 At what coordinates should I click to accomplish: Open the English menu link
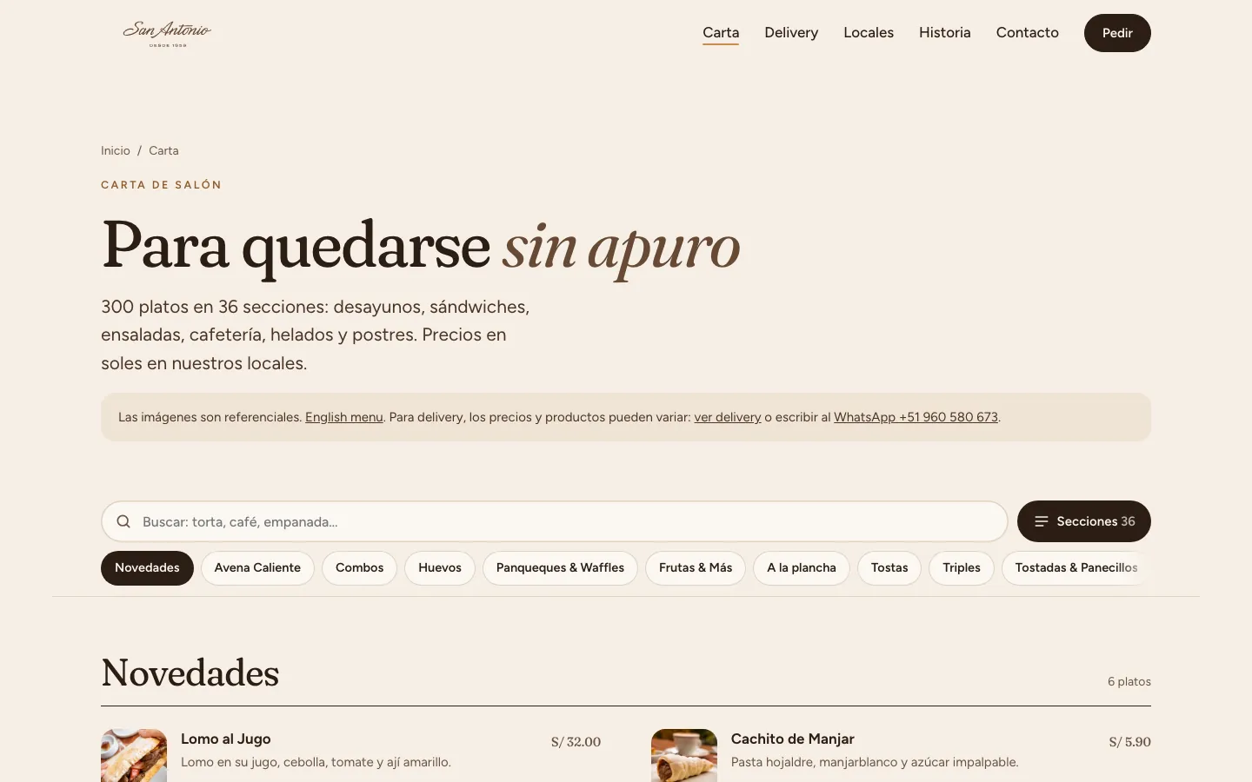point(344,417)
